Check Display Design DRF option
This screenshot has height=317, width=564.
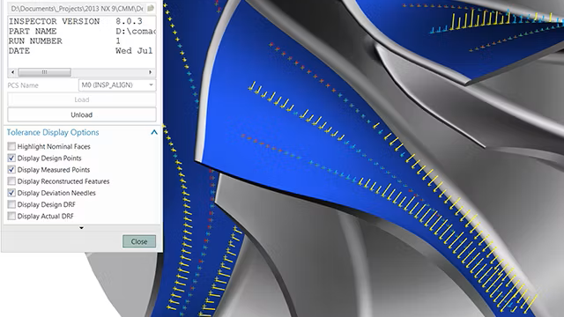(11, 204)
